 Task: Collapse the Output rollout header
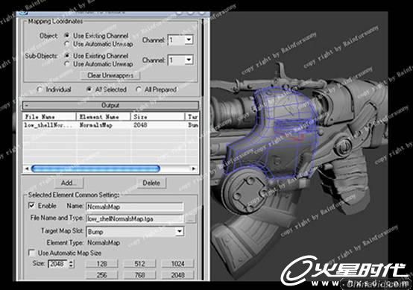(110, 105)
